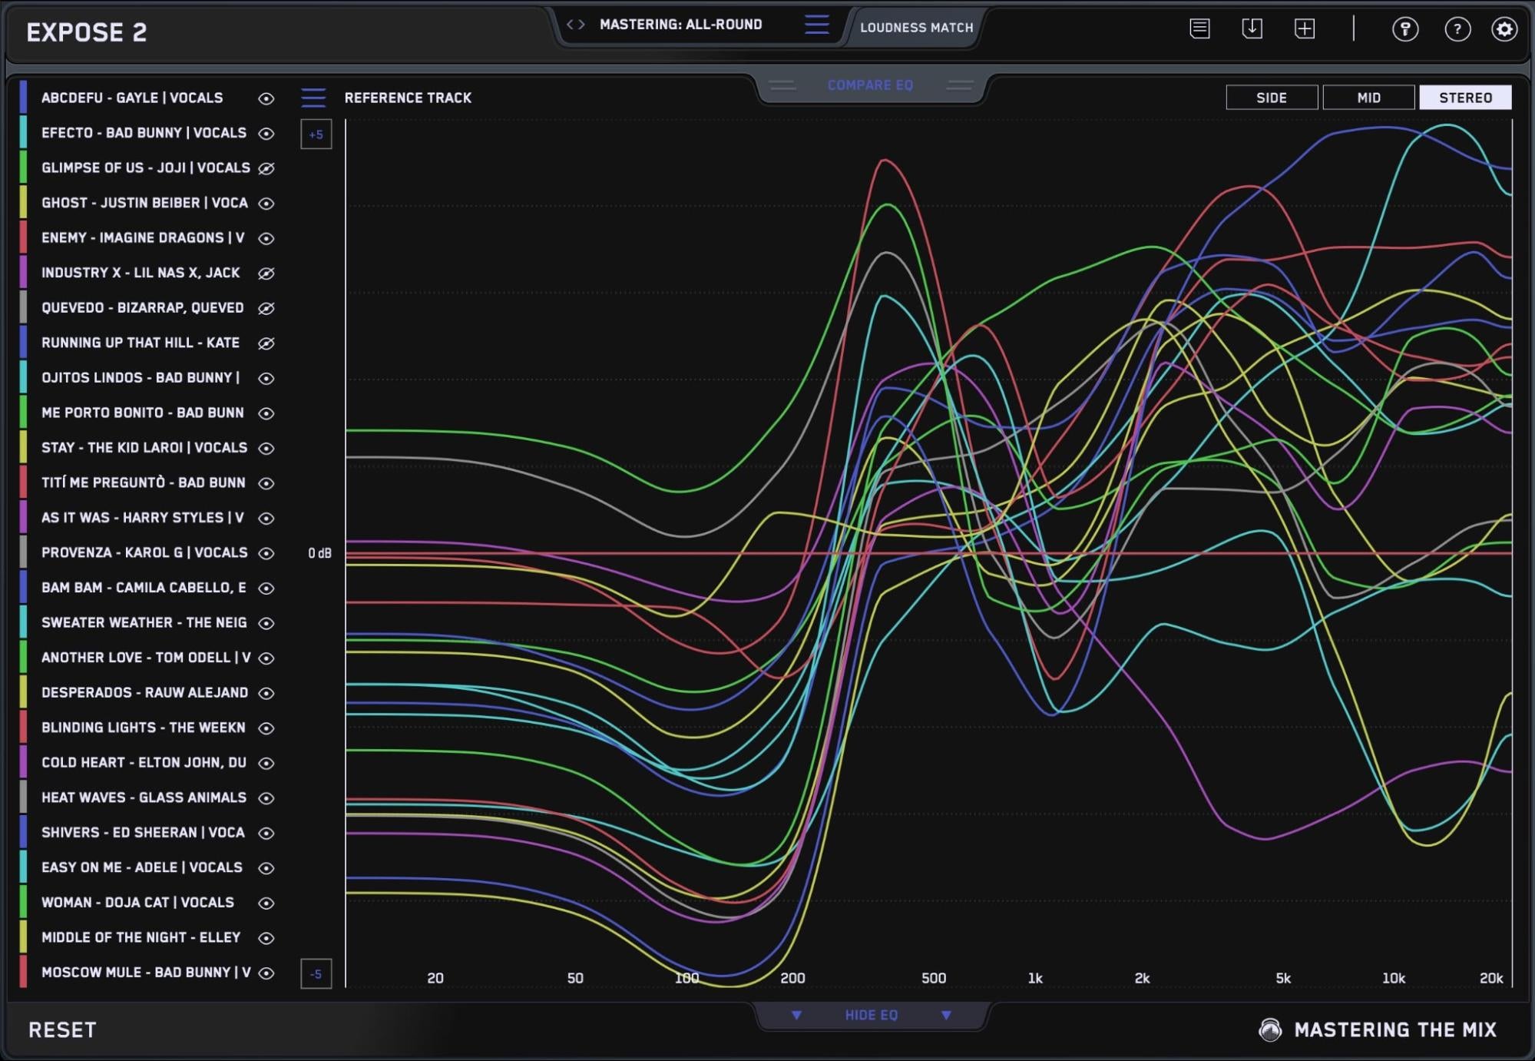Click the 1k frequency label on the axis
The height and width of the screenshot is (1061, 1535).
[1035, 978]
